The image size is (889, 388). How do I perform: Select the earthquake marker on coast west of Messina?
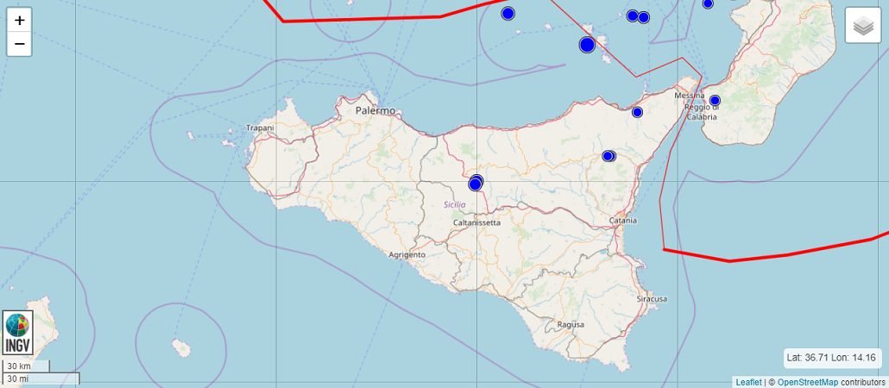[x=637, y=112]
